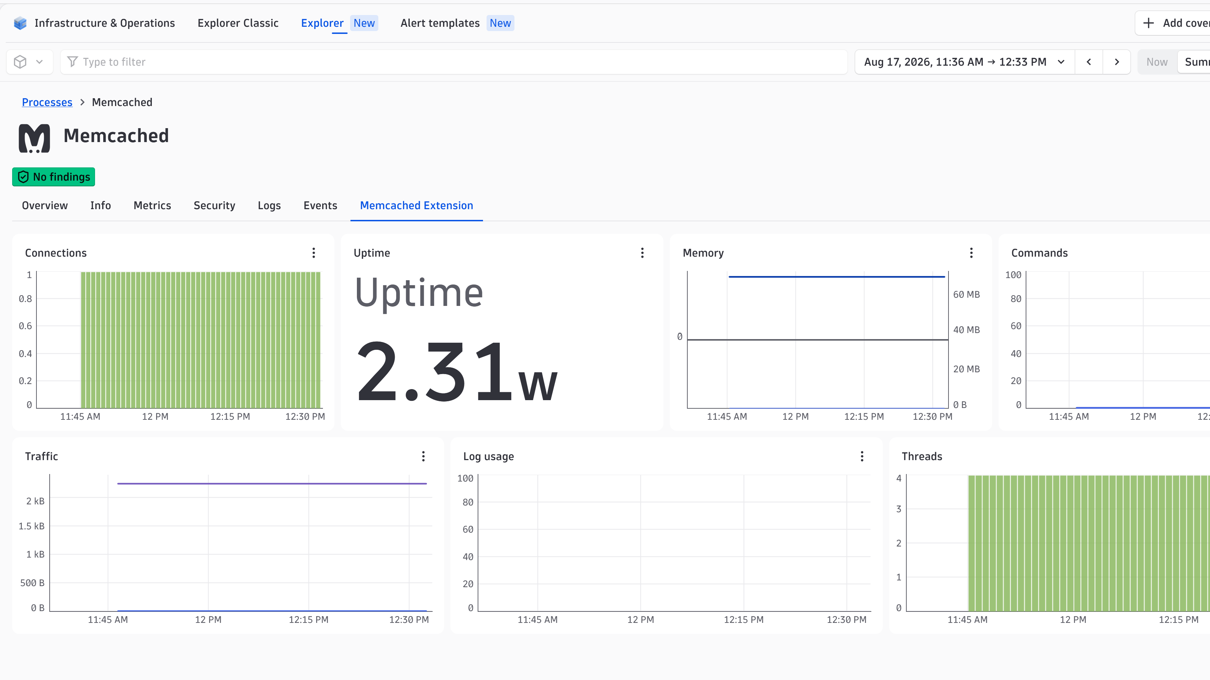Open the entity type cube selector
This screenshot has height=680, width=1210.
29,62
